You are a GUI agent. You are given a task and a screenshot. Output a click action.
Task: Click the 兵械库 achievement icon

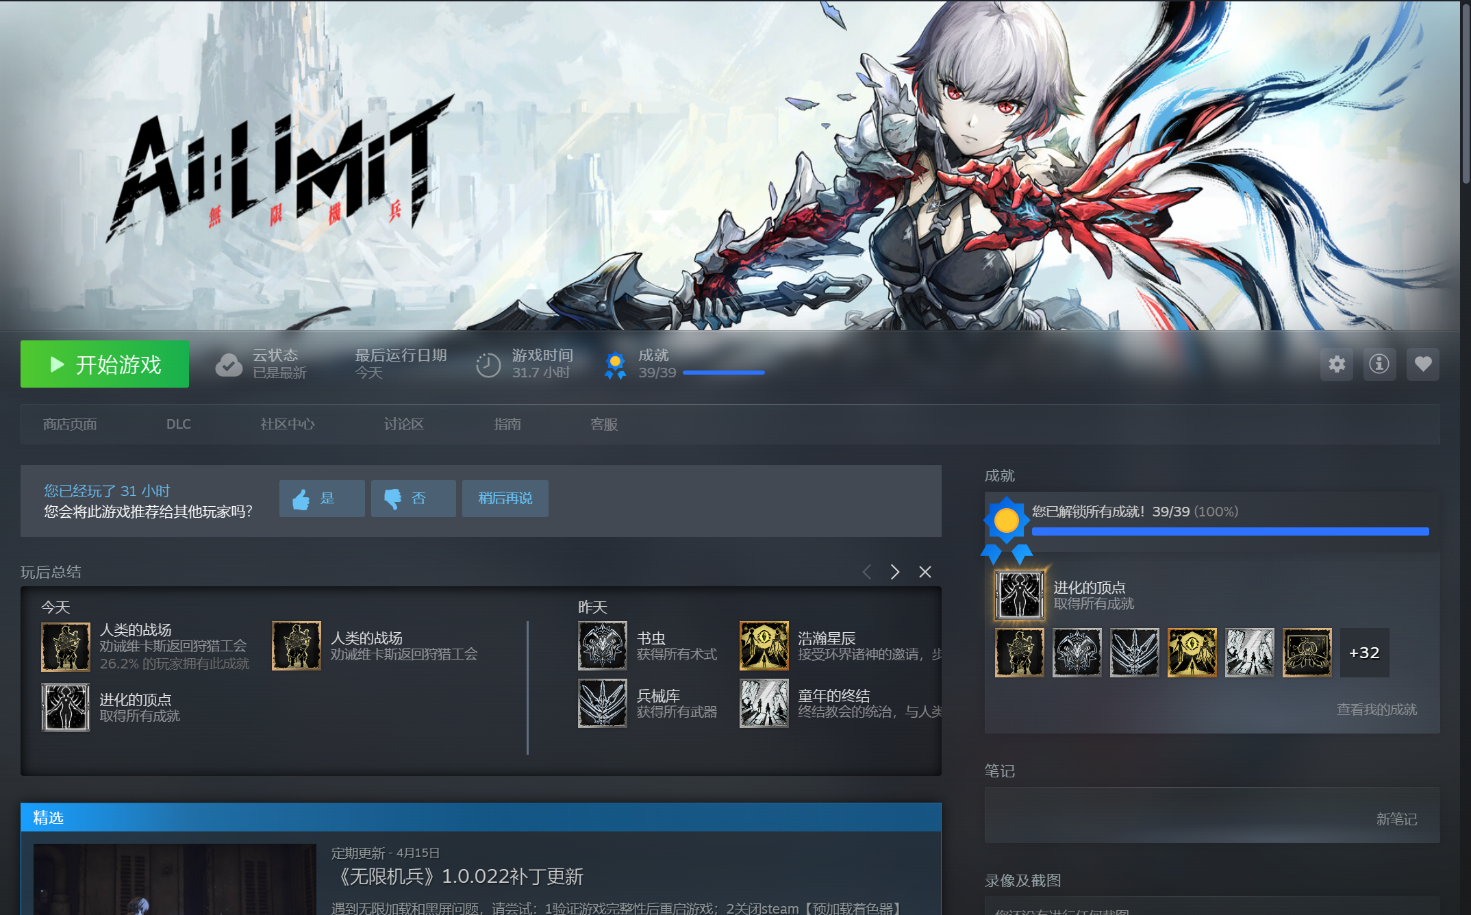tap(603, 703)
